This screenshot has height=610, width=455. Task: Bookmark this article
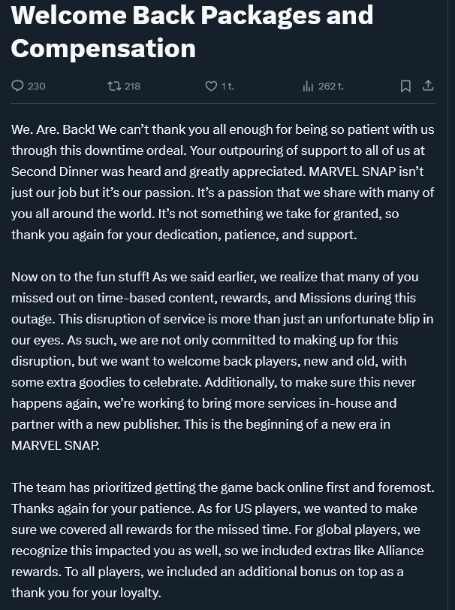click(405, 86)
